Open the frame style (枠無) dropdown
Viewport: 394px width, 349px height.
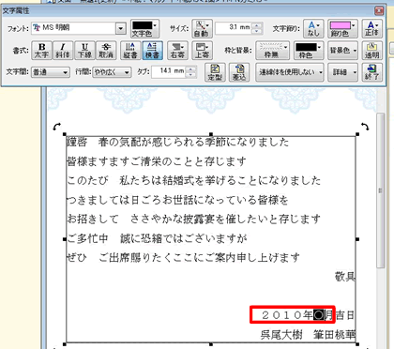click(272, 51)
